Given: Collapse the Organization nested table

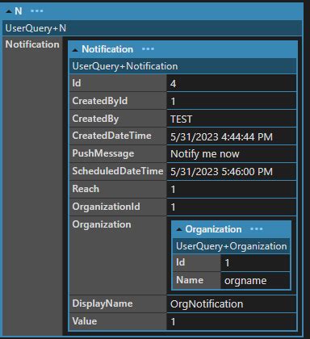Looking at the screenshot, I should (179, 229).
